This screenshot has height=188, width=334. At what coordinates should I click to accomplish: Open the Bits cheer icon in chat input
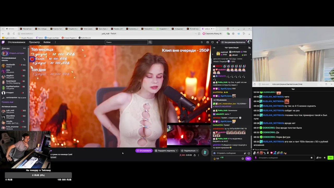[x=245, y=153]
